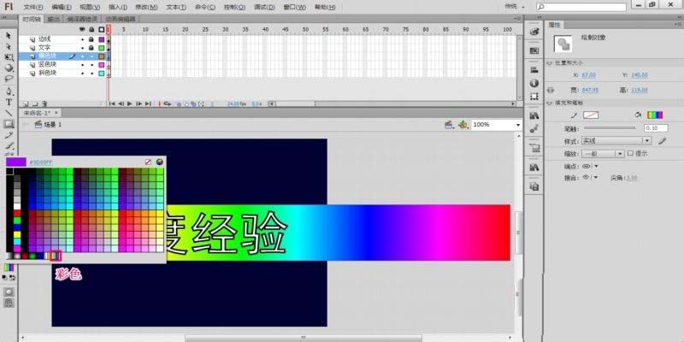Switch to the 动画编辑器 tab

(x=121, y=19)
